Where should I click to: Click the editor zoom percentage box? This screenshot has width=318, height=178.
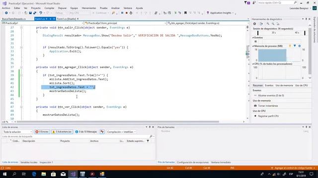pyautogui.click(x=7, y=122)
